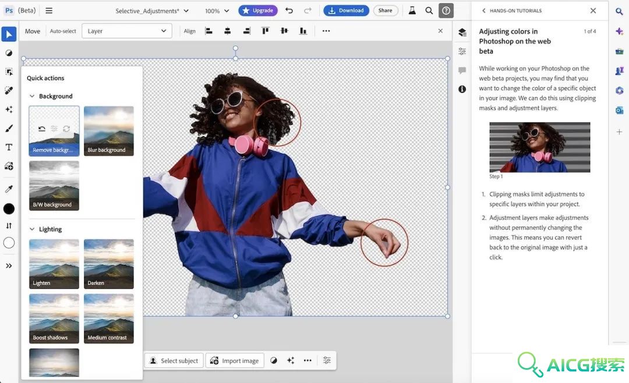Click Select subject in contextual bar
The width and height of the screenshot is (629, 383).
click(x=174, y=360)
